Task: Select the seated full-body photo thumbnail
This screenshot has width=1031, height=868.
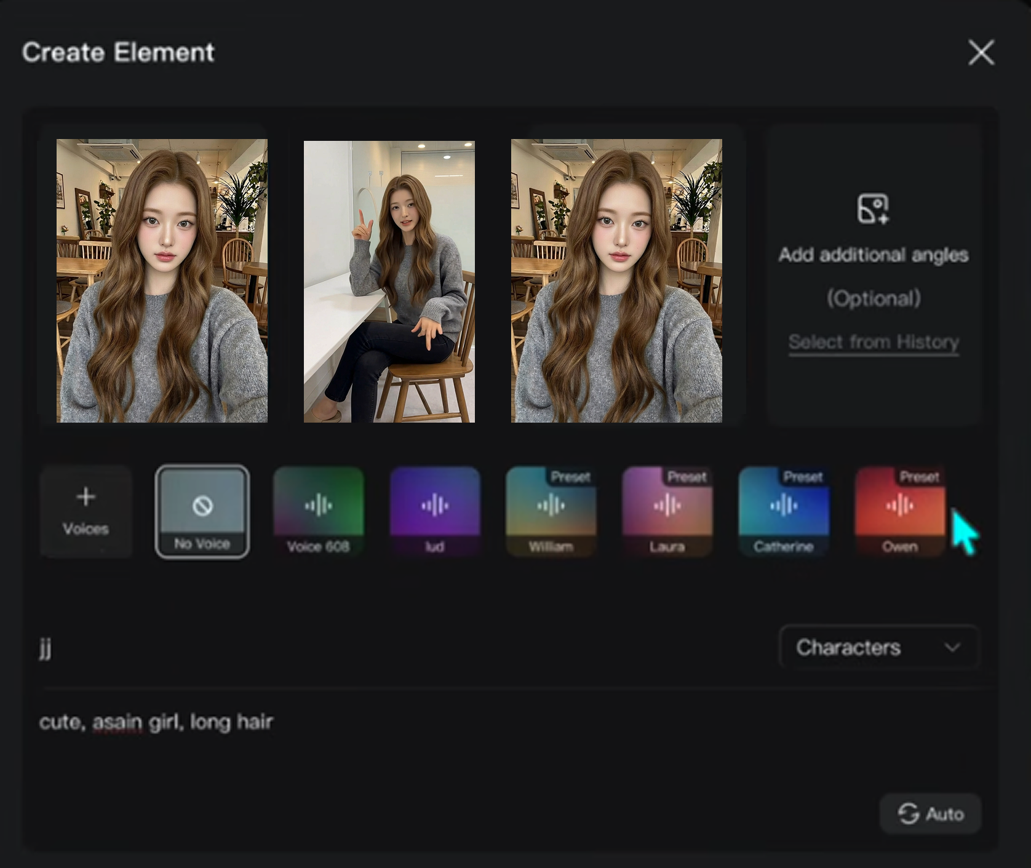Action: [389, 281]
